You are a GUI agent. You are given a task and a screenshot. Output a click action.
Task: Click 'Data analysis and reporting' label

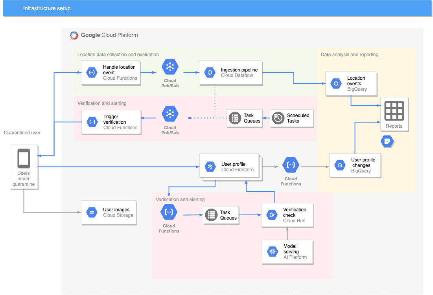[x=350, y=55]
